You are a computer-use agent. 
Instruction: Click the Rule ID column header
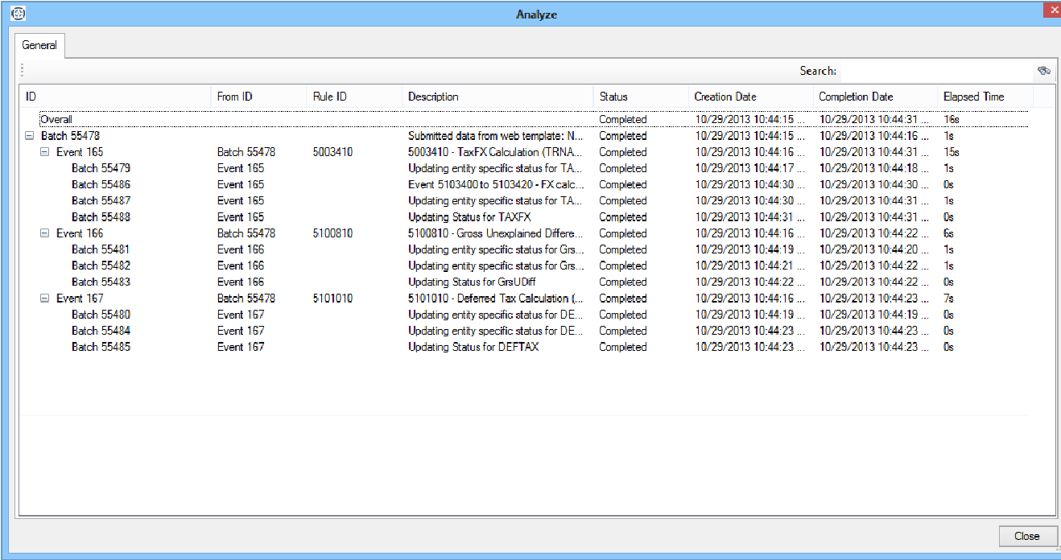pyautogui.click(x=329, y=97)
